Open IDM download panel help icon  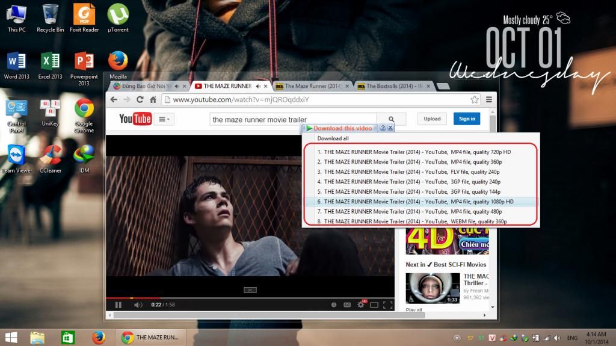coord(383,128)
